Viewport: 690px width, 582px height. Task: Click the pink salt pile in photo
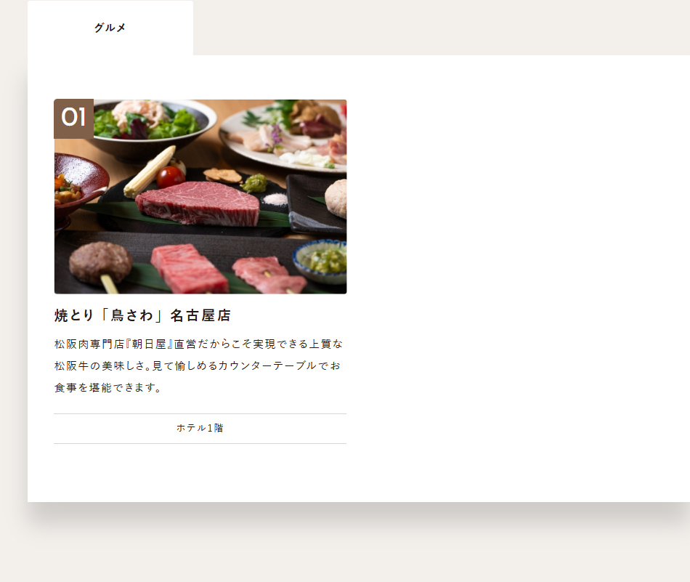click(x=275, y=199)
